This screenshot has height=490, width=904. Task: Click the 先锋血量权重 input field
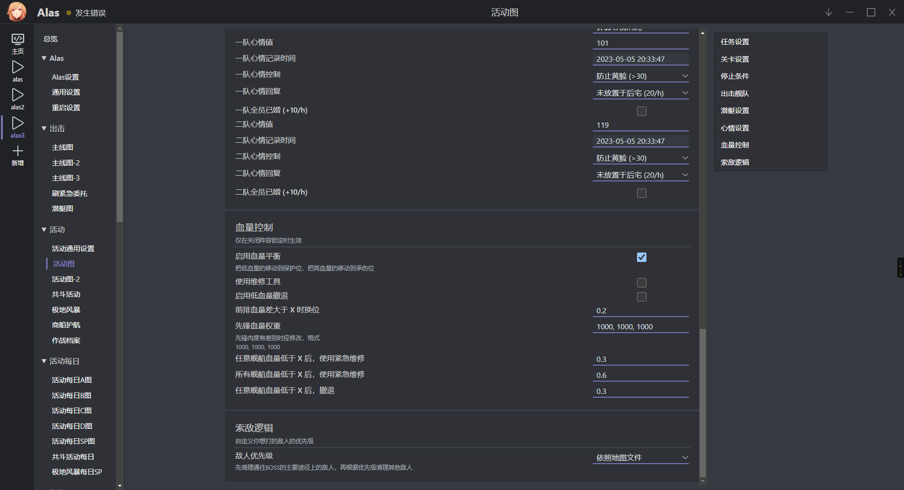(640, 327)
